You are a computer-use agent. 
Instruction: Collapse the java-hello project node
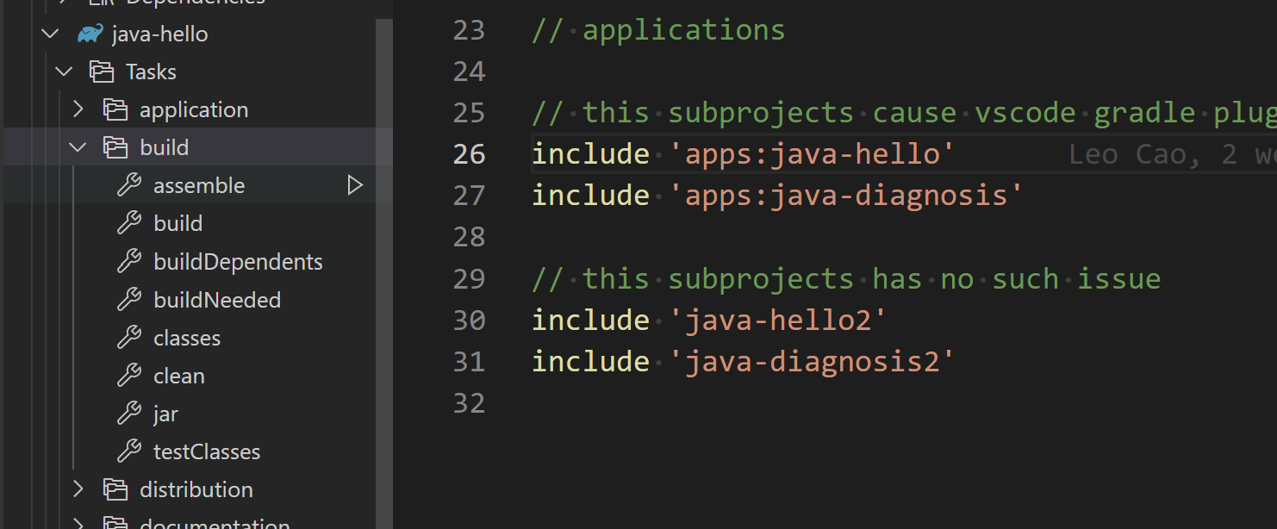pyautogui.click(x=49, y=33)
